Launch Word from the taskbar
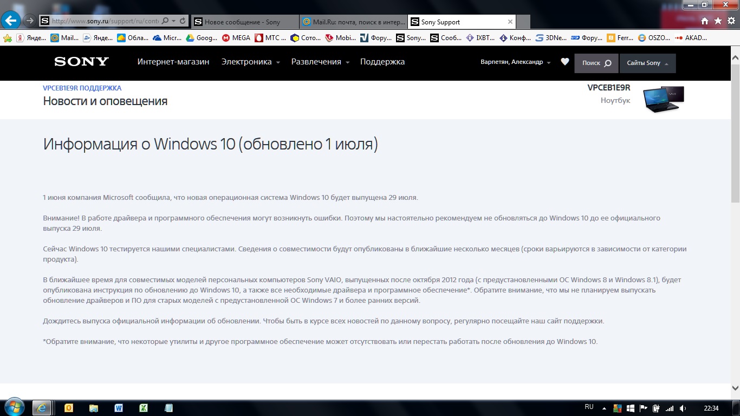The height and width of the screenshot is (416, 740). pos(119,408)
